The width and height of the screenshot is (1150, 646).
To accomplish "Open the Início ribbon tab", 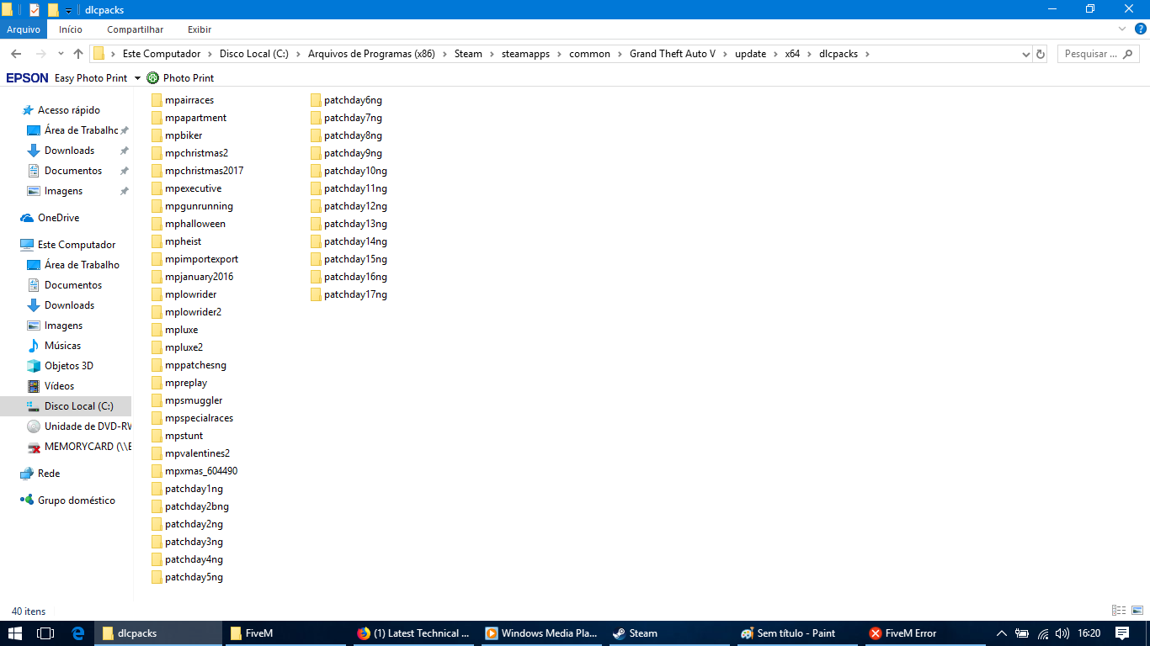I will (x=71, y=29).
